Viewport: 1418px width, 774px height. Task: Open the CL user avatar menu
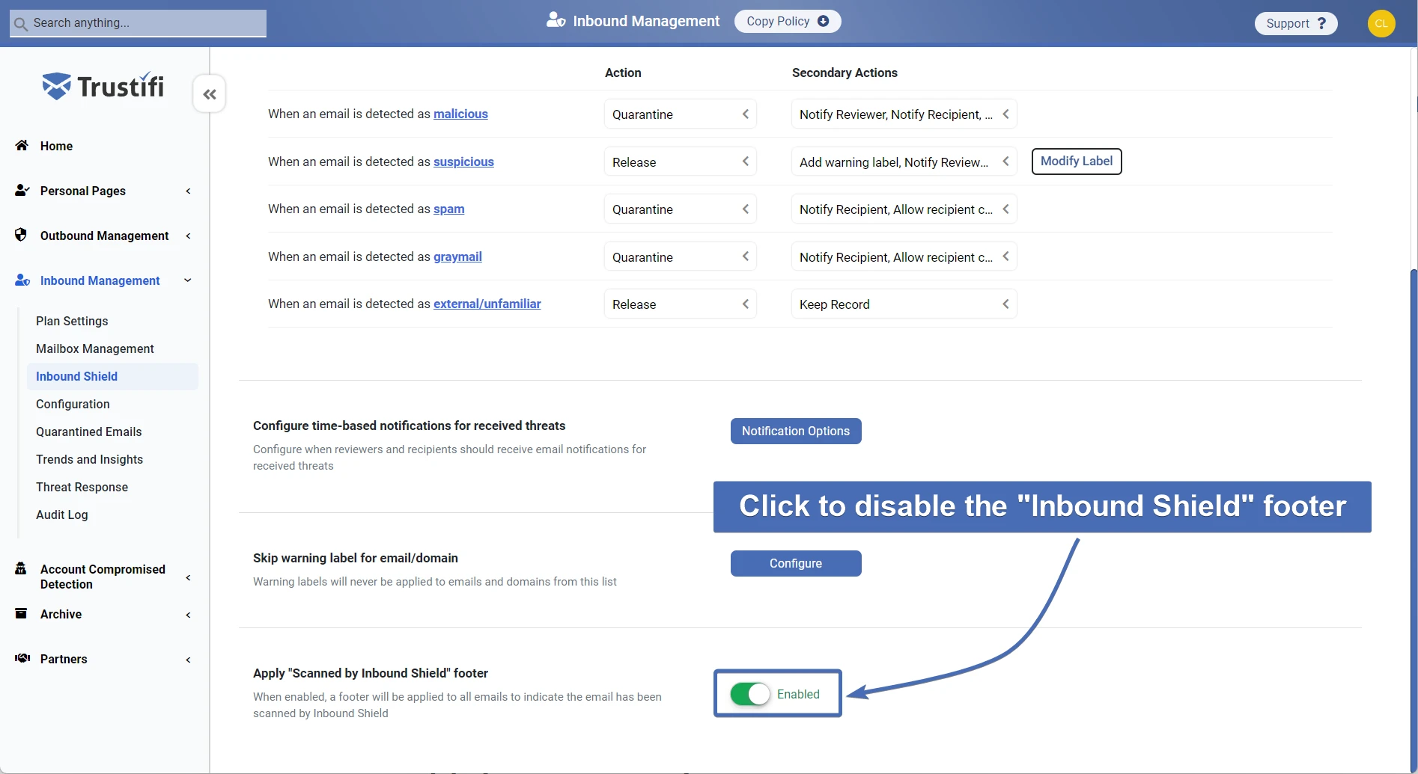coord(1381,23)
